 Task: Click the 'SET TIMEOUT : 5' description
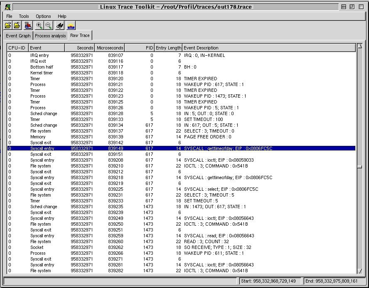pos(201,201)
